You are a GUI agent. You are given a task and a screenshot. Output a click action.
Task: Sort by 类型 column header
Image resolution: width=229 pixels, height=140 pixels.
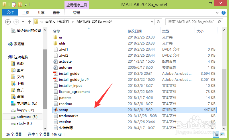tap(166, 31)
